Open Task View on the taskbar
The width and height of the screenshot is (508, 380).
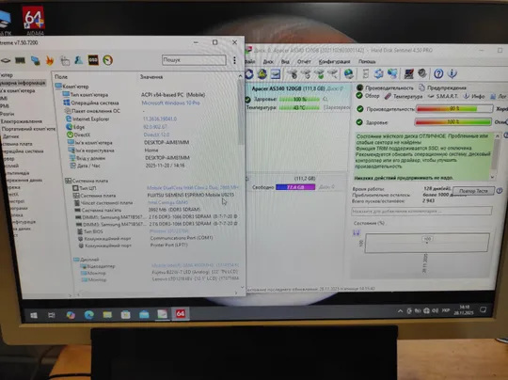tap(52, 315)
